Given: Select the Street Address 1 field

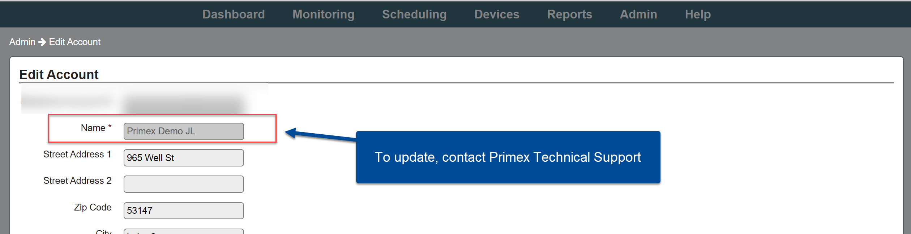Looking at the screenshot, I should pyautogui.click(x=183, y=158).
